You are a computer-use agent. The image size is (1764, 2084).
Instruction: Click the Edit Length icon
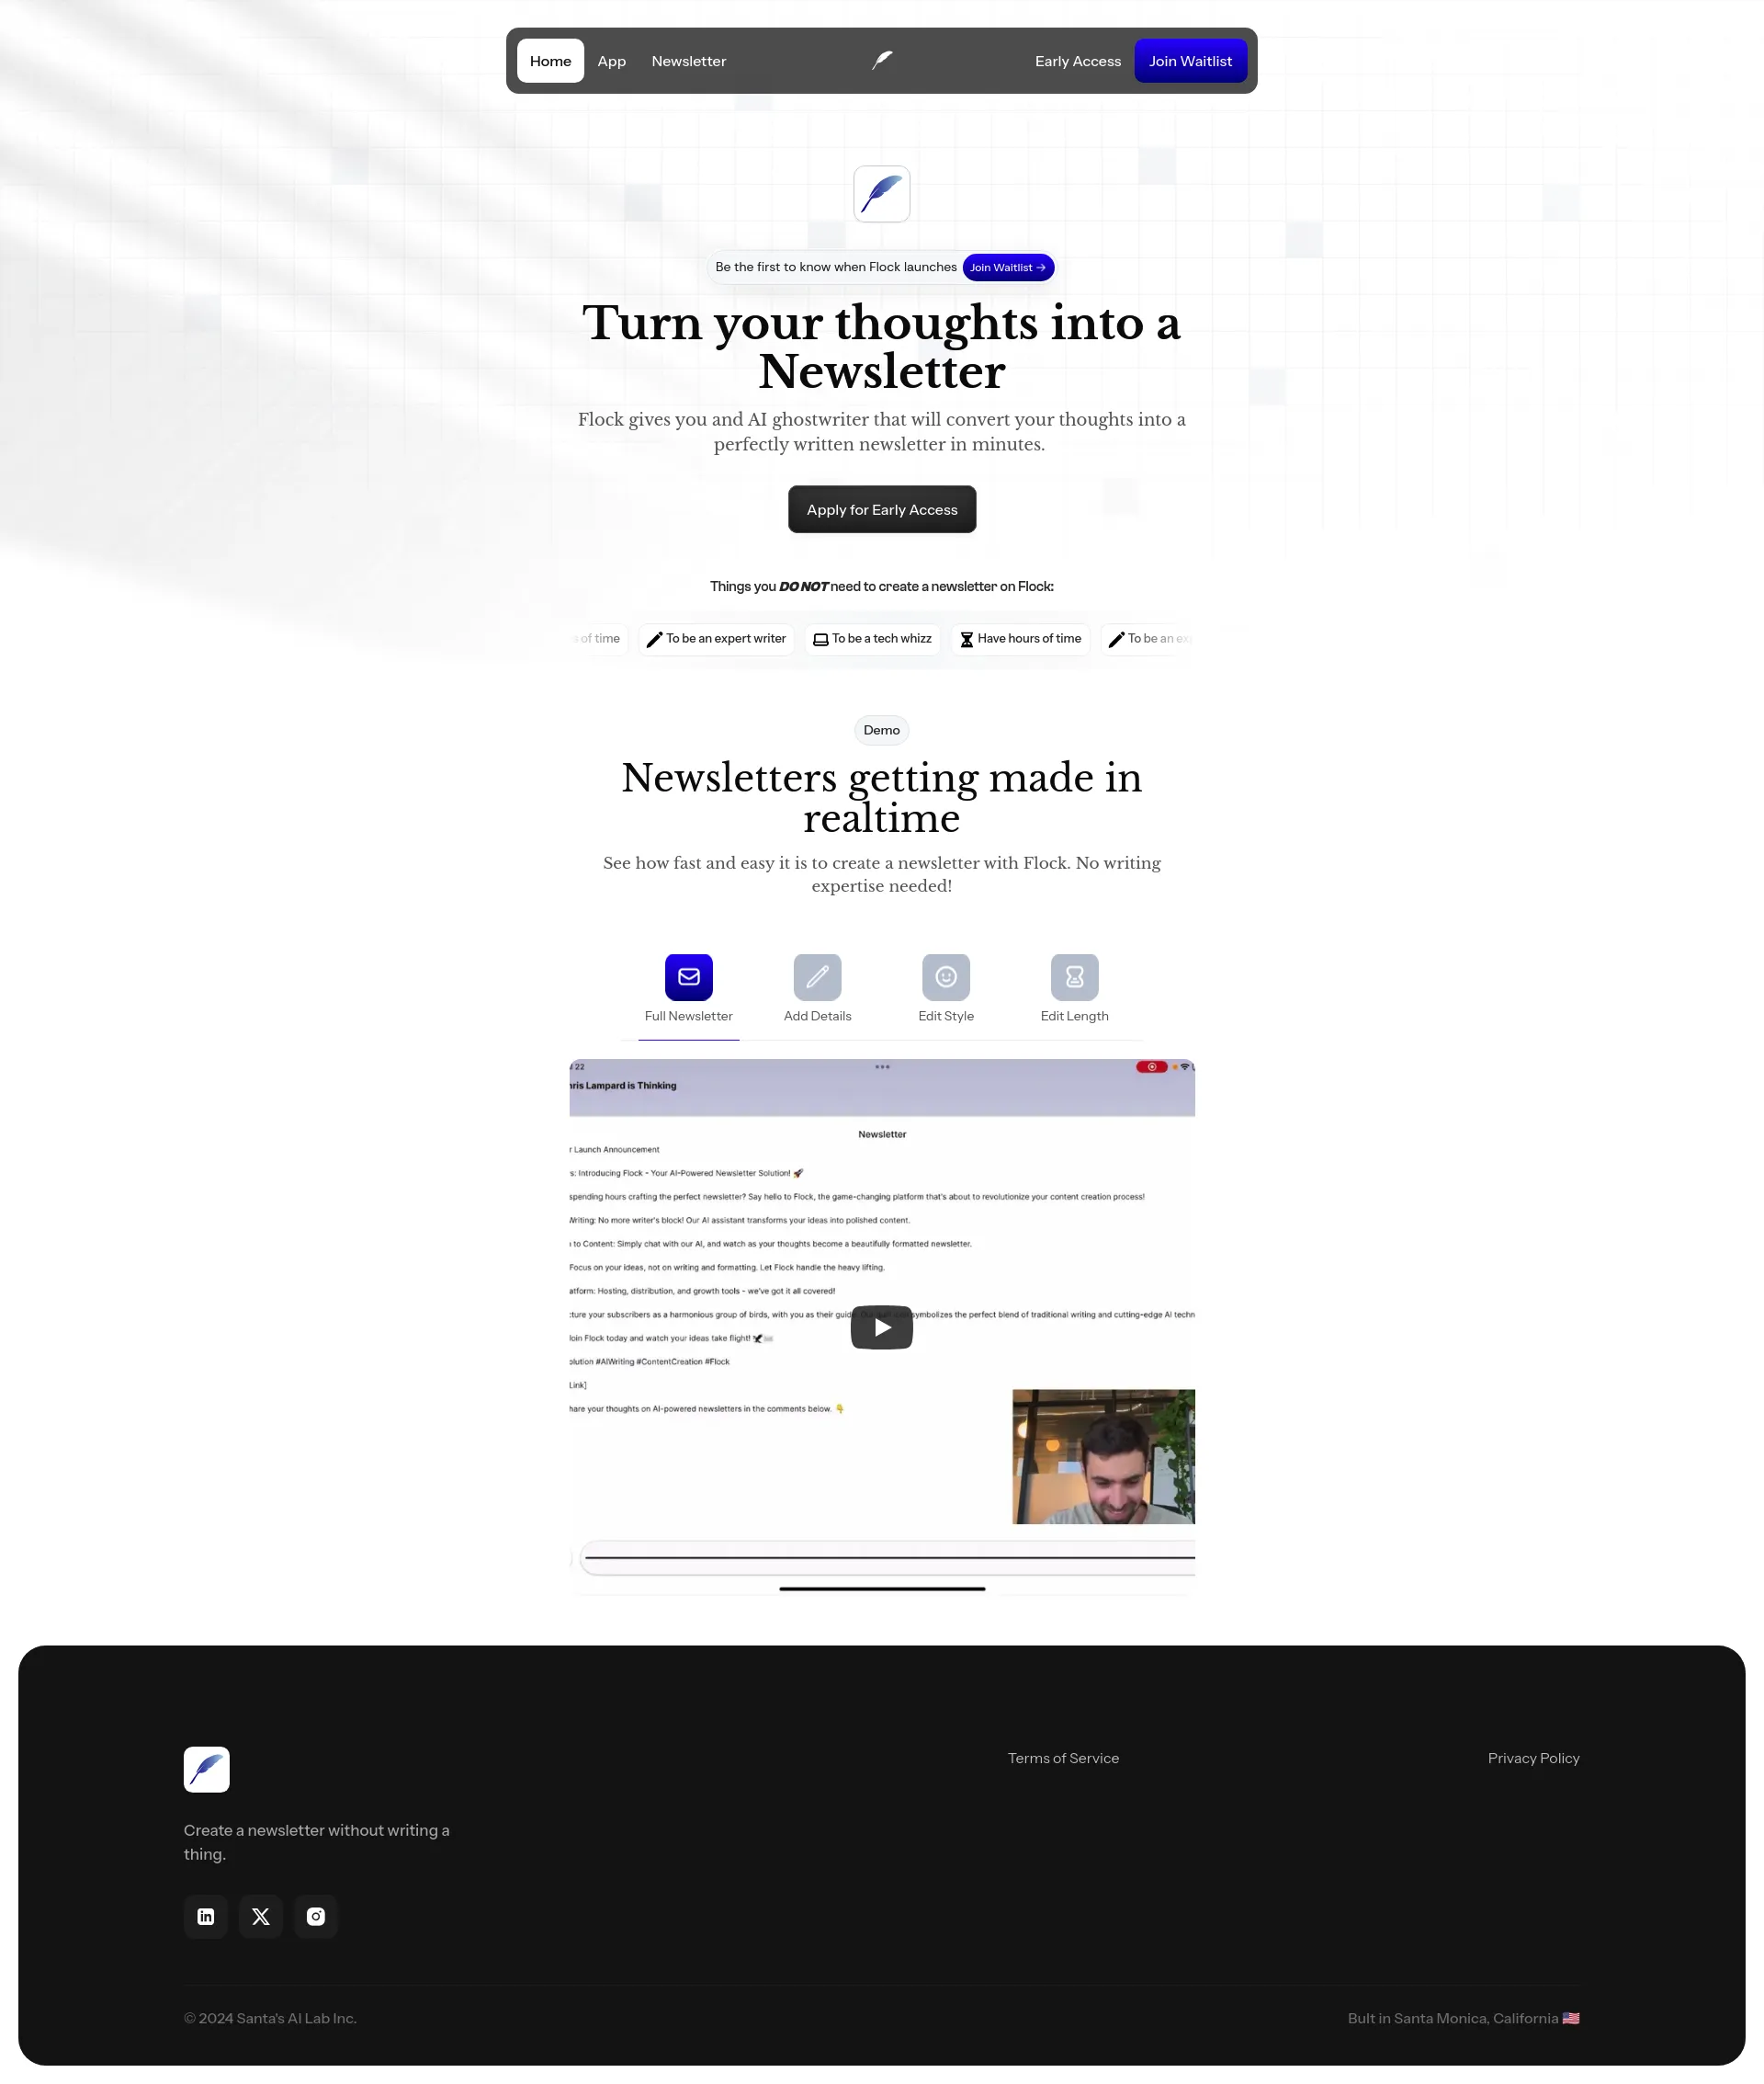coord(1075,977)
